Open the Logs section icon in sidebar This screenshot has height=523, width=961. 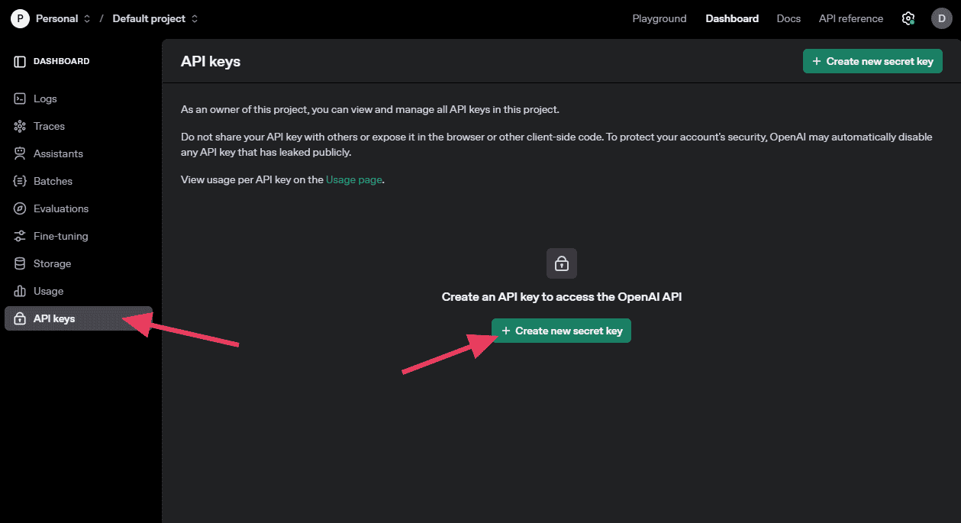tap(18, 98)
